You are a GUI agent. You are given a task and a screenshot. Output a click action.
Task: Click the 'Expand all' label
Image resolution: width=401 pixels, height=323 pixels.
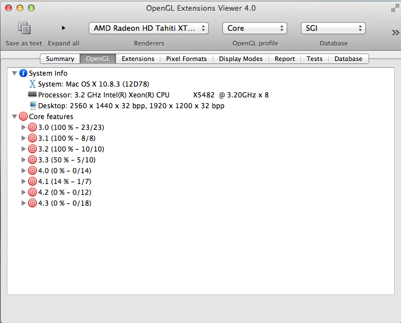point(64,43)
